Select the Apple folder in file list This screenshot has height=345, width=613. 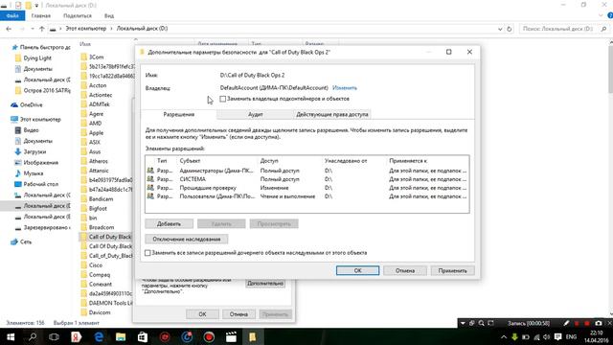point(96,132)
